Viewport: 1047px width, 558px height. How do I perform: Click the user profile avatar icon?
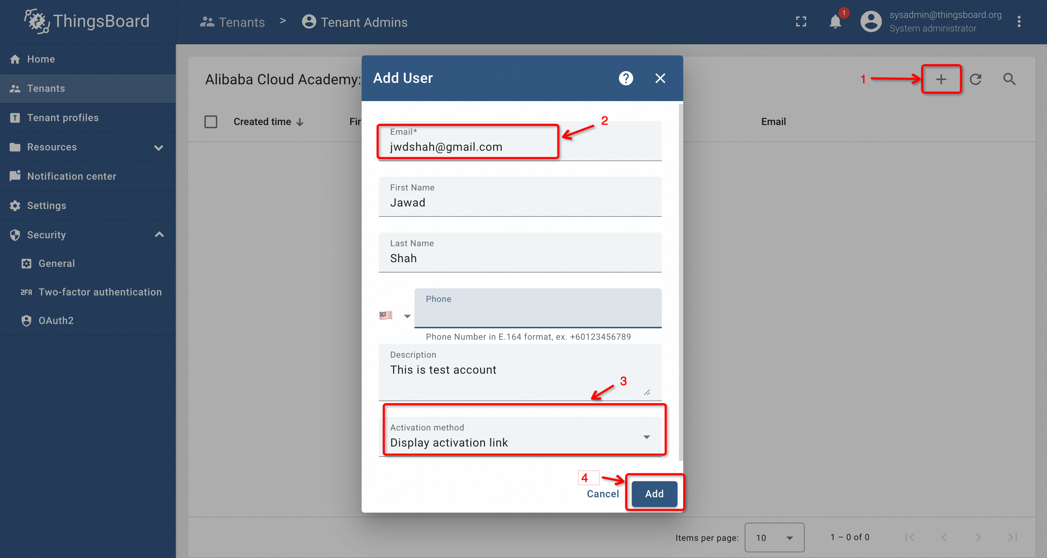[x=870, y=21]
